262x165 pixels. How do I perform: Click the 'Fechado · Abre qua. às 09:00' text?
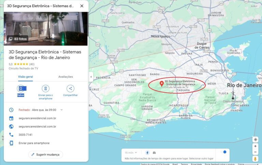[38, 110]
